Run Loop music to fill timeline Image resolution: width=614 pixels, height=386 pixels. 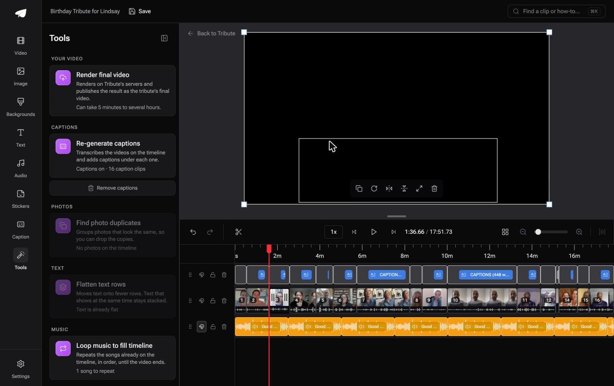113,358
